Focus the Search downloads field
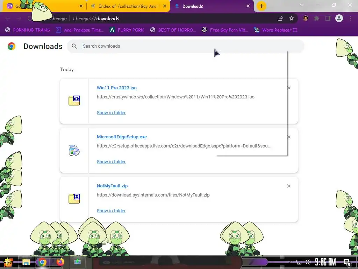This screenshot has height=269, width=358. click(x=186, y=46)
